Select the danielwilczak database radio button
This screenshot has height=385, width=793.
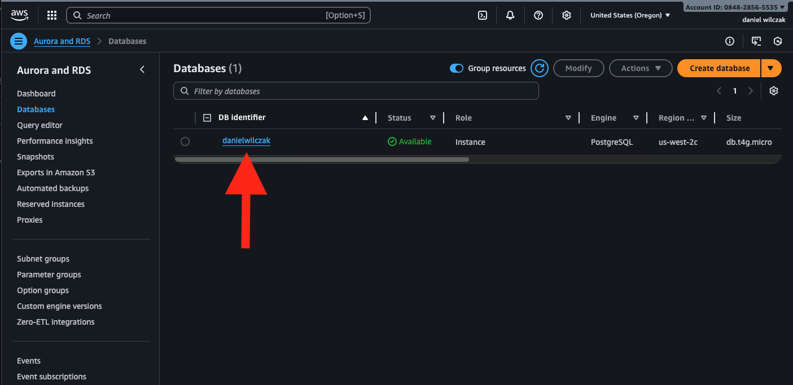coord(185,141)
